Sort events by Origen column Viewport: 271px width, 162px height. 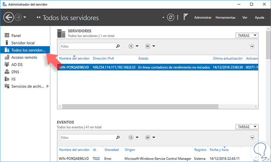coord(130,150)
